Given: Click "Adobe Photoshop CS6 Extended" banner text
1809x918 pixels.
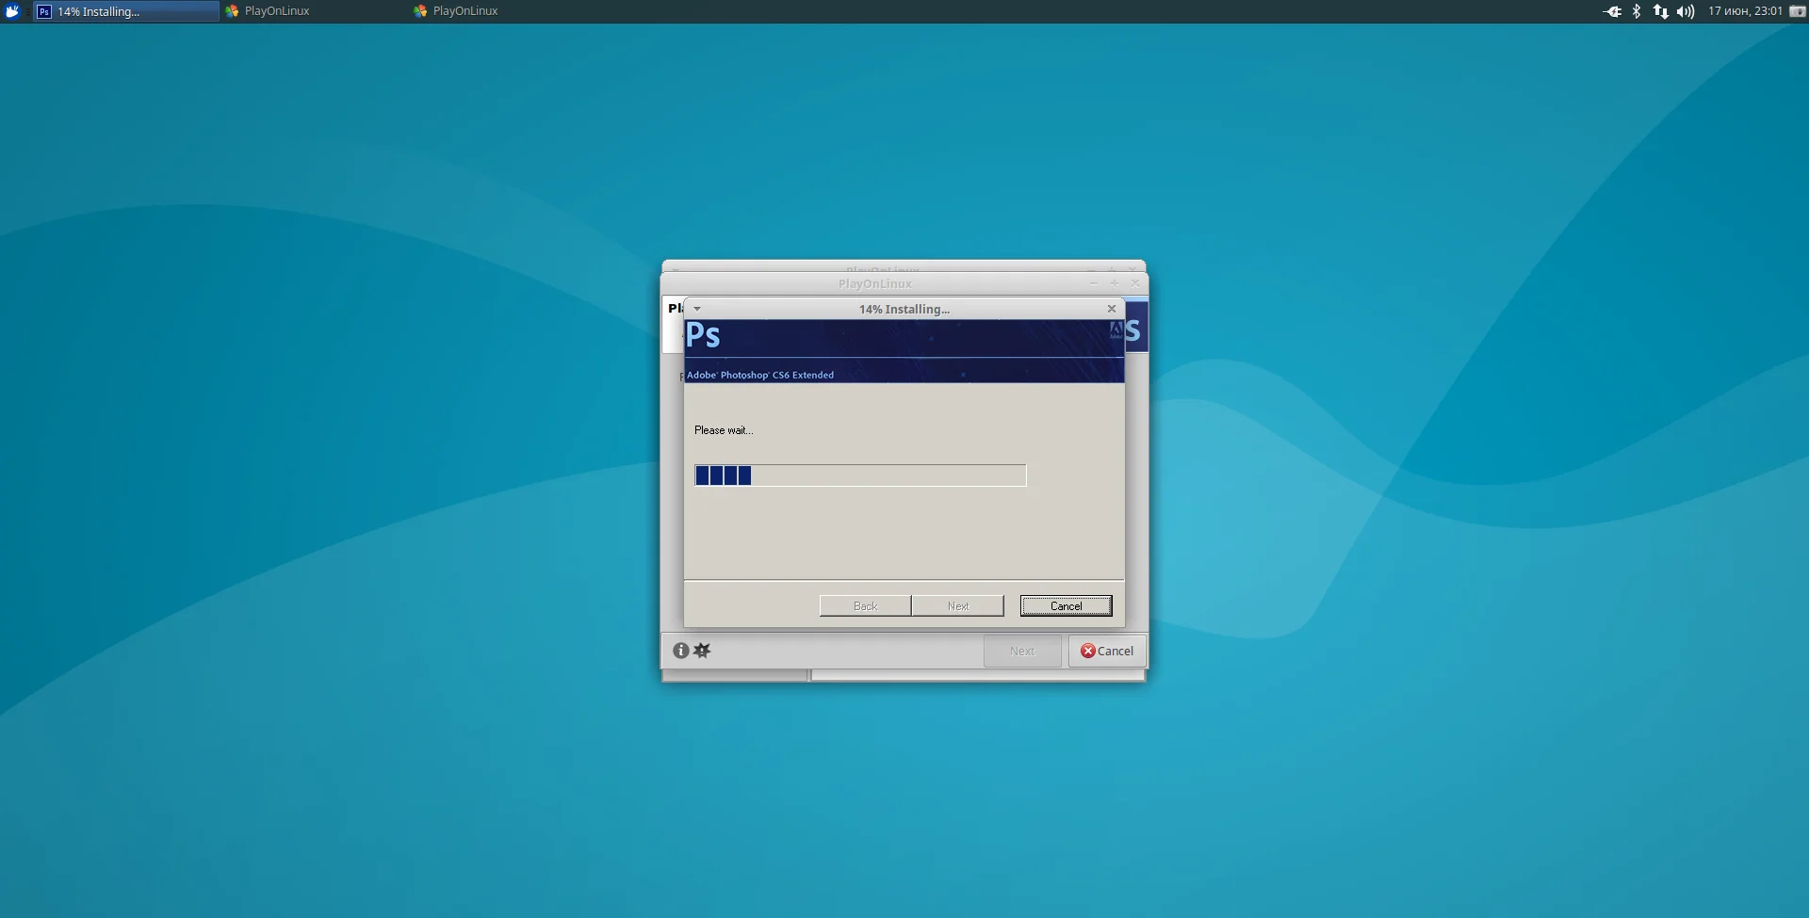Looking at the screenshot, I should 760,375.
